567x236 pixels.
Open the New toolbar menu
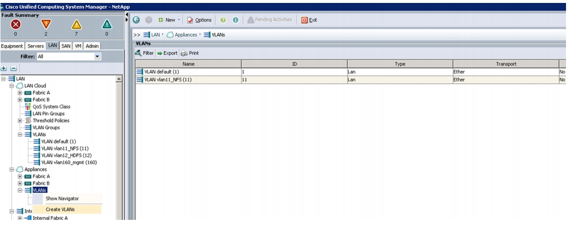(169, 20)
